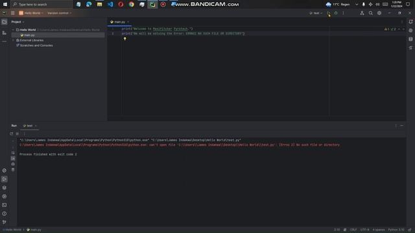The height and width of the screenshot is (233, 415).
Task: Open the Problems tool window icon
Action: [5, 214]
